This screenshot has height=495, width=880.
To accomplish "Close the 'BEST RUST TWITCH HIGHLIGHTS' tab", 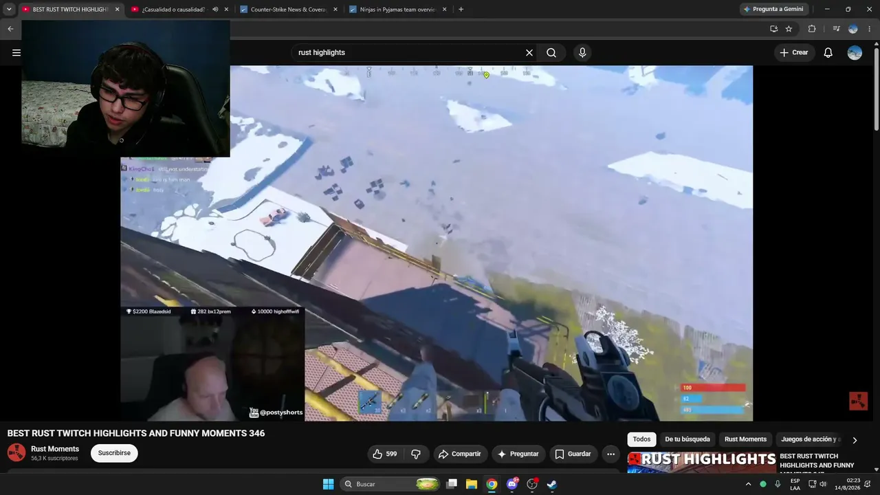I will click(117, 10).
